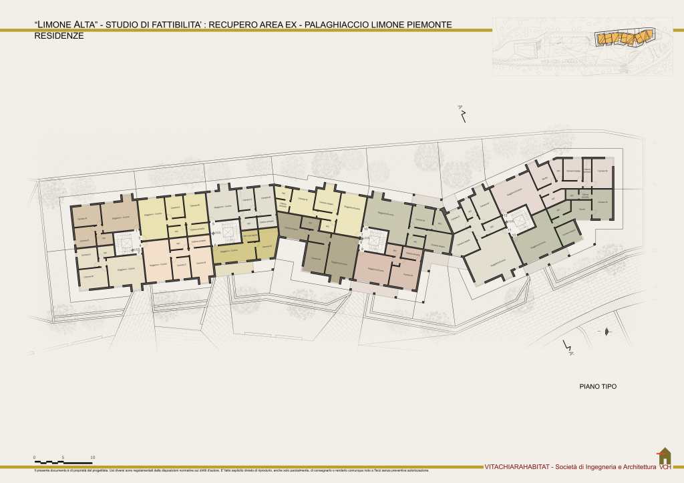Viewport: 684px width, 483px height.
Task: Click the copyright notice in the footer
Action: [231, 471]
